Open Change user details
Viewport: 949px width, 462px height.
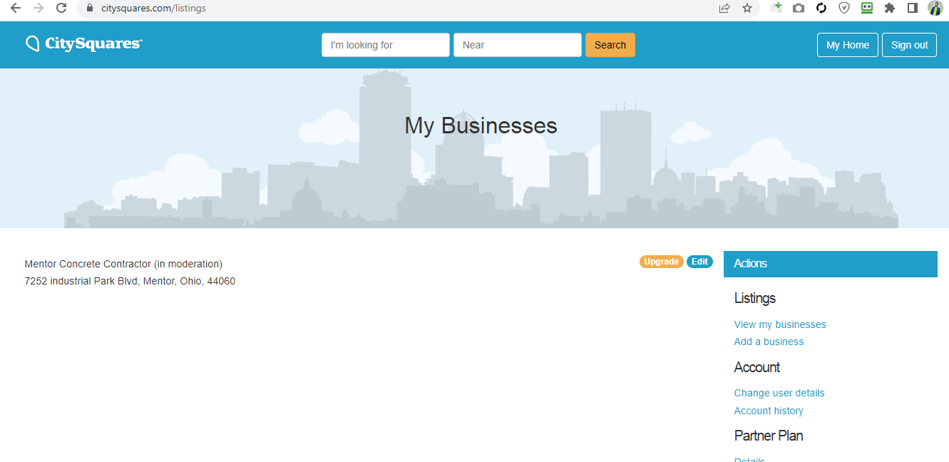tap(779, 393)
